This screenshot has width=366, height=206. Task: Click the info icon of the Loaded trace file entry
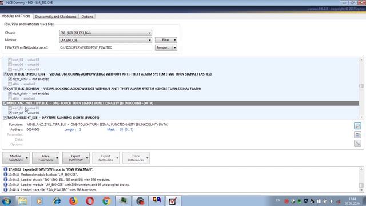coord(5,189)
